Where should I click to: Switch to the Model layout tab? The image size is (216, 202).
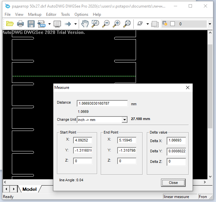[x=29, y=189]
